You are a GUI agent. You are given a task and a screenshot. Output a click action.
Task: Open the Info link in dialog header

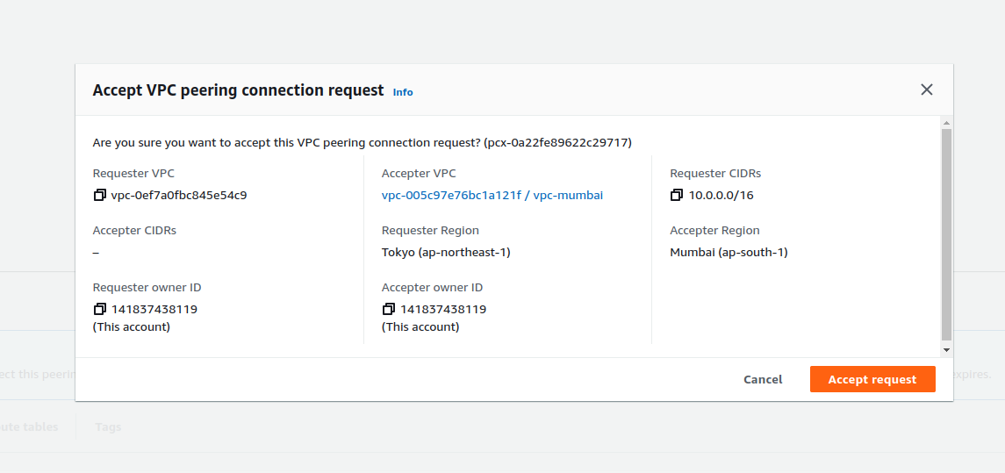click(403, 92)
